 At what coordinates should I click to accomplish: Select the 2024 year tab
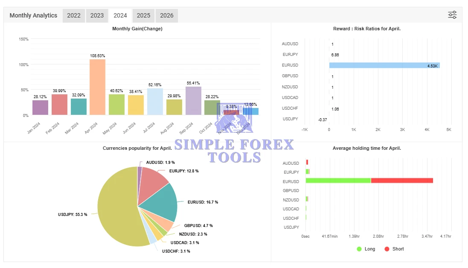pyautogui.click(x=120, y=15)
